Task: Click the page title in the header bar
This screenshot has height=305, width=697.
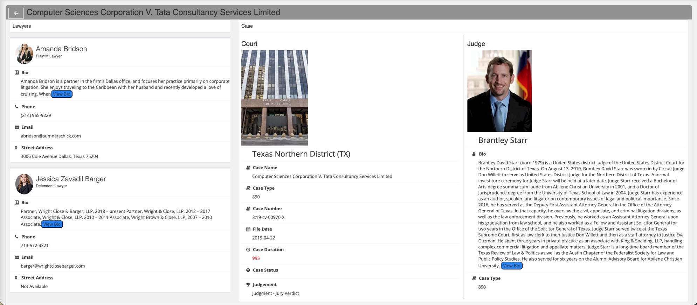Action: 153,13
